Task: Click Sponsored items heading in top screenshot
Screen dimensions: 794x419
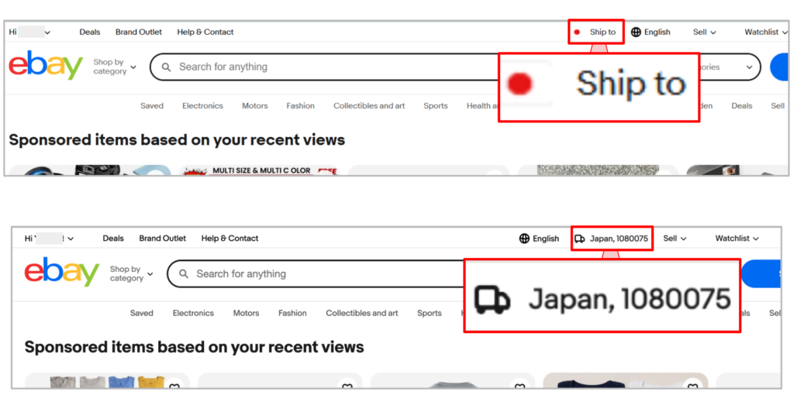Action: coord(177,139)
